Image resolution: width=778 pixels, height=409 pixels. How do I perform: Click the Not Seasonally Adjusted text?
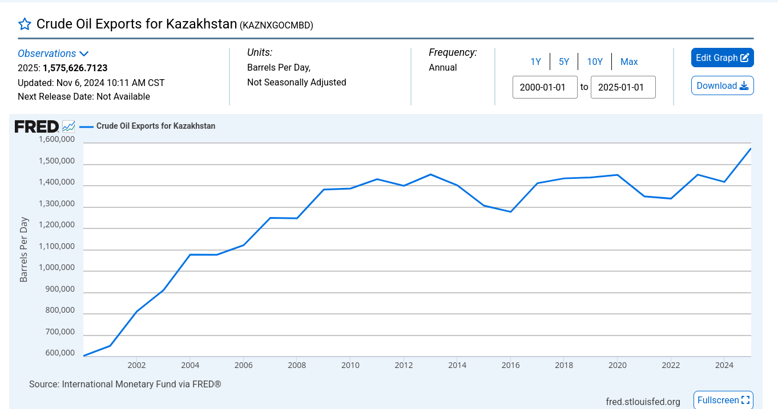[297, 82]
